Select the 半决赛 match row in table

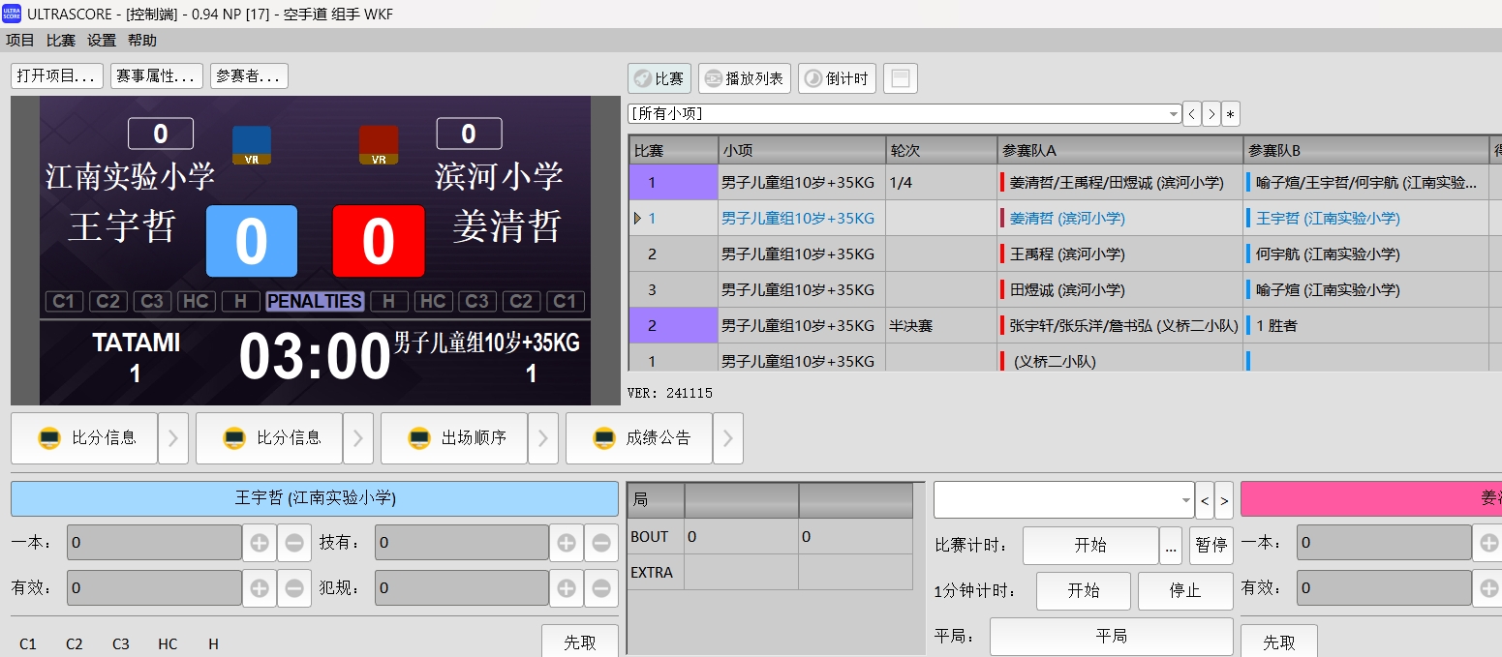coord(910,326)
